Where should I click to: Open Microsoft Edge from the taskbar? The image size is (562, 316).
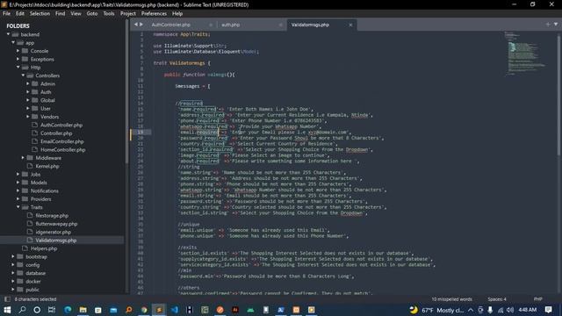[68, 310]
